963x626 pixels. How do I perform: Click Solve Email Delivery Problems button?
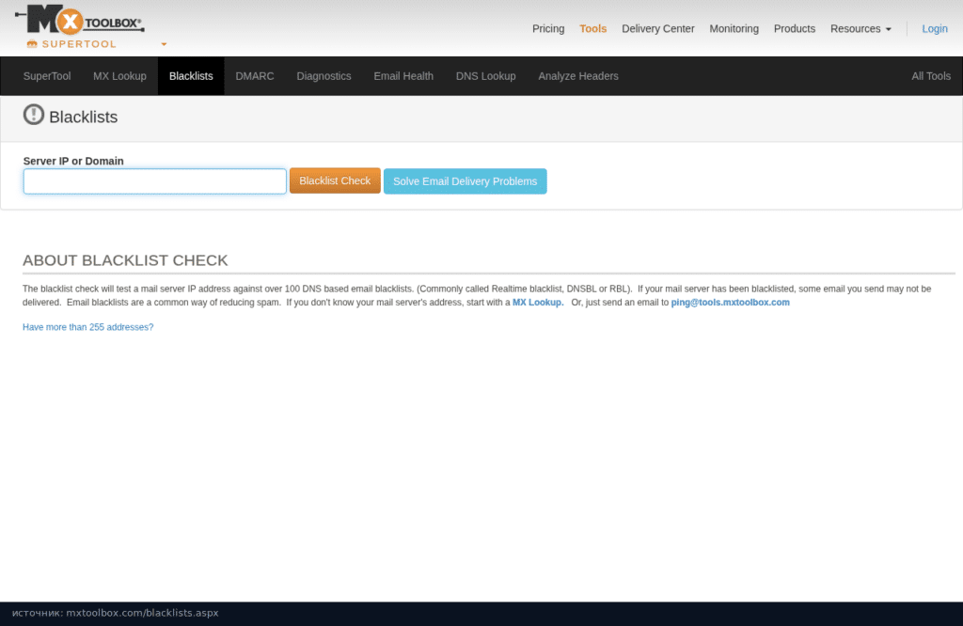[465, 181]
